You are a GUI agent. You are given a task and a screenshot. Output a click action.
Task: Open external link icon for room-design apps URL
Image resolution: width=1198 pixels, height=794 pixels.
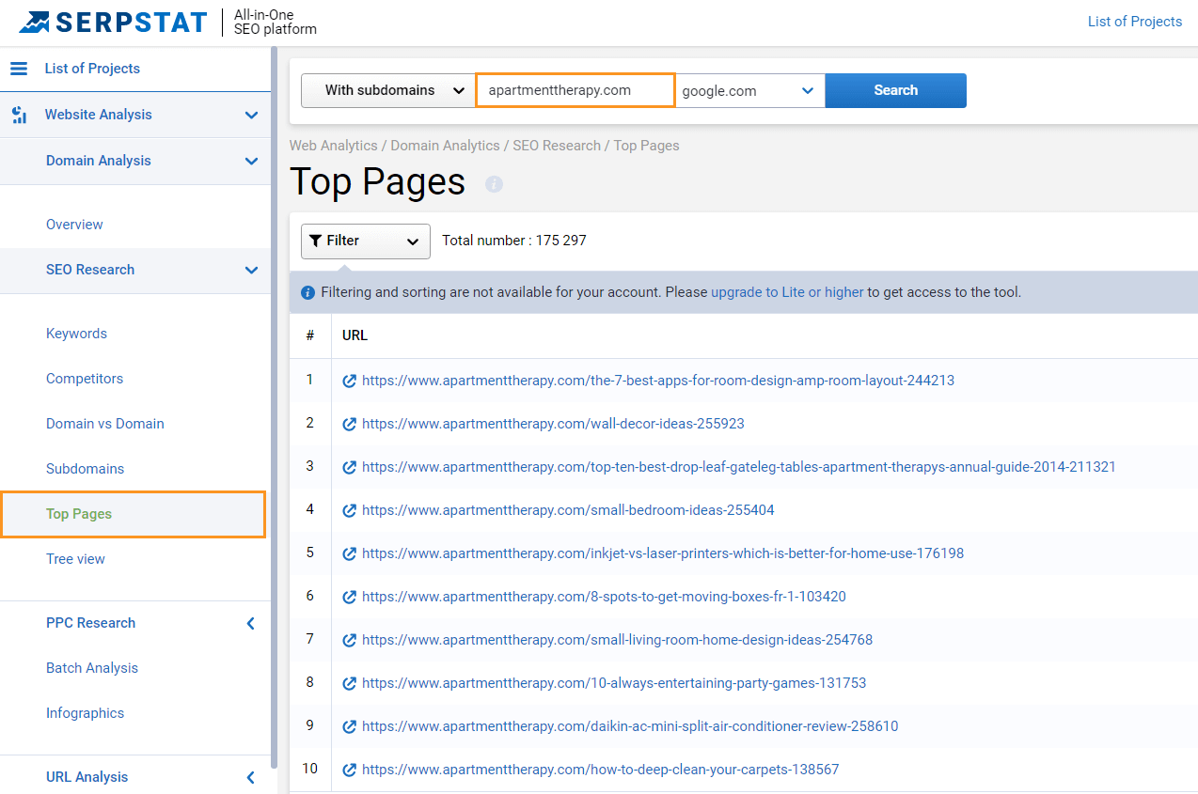click(350, 381)
